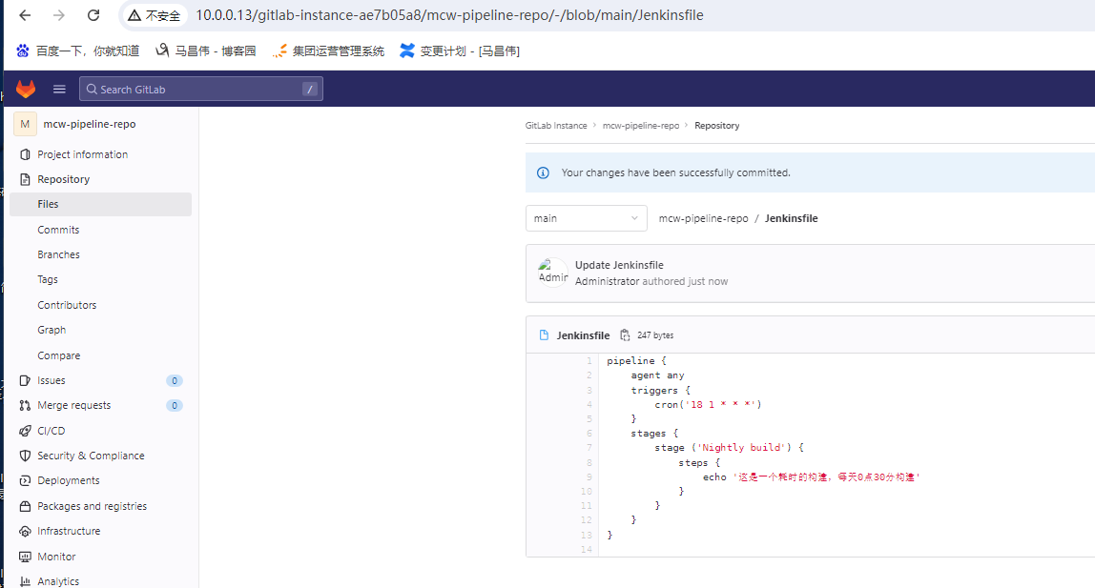Click the Jenkinsfile document icon
This screenshot has width=1095, height=588.
click(544, 335)
